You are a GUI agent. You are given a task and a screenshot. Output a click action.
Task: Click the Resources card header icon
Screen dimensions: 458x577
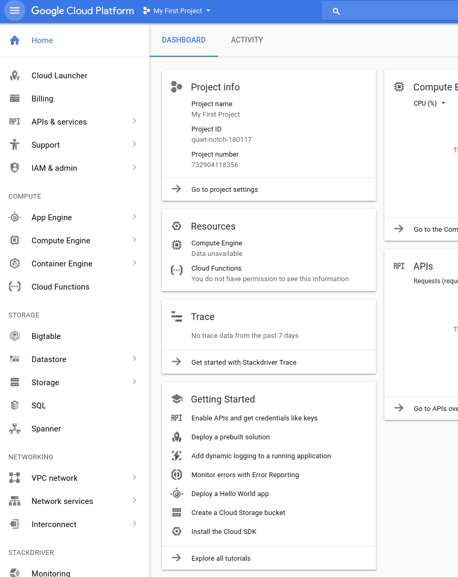(177, 226)
